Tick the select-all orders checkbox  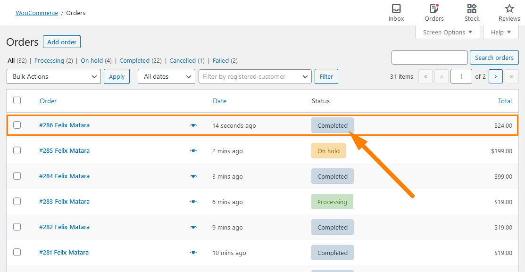tap(17, 100)
